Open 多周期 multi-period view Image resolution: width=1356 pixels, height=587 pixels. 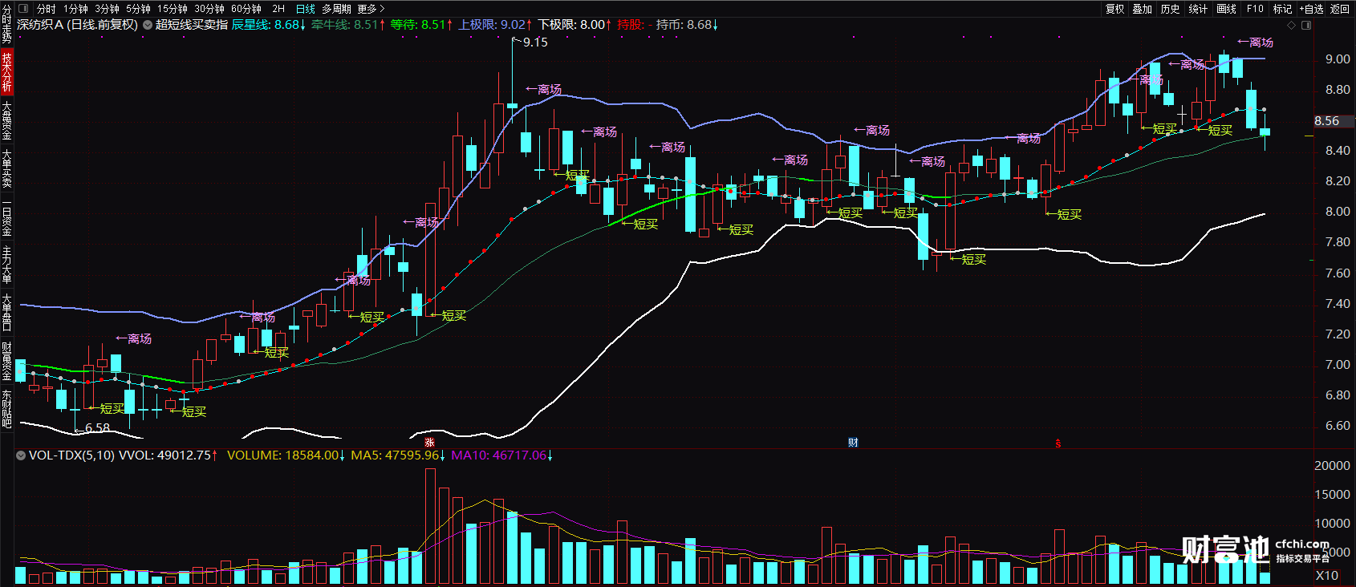tap(336, 9)
